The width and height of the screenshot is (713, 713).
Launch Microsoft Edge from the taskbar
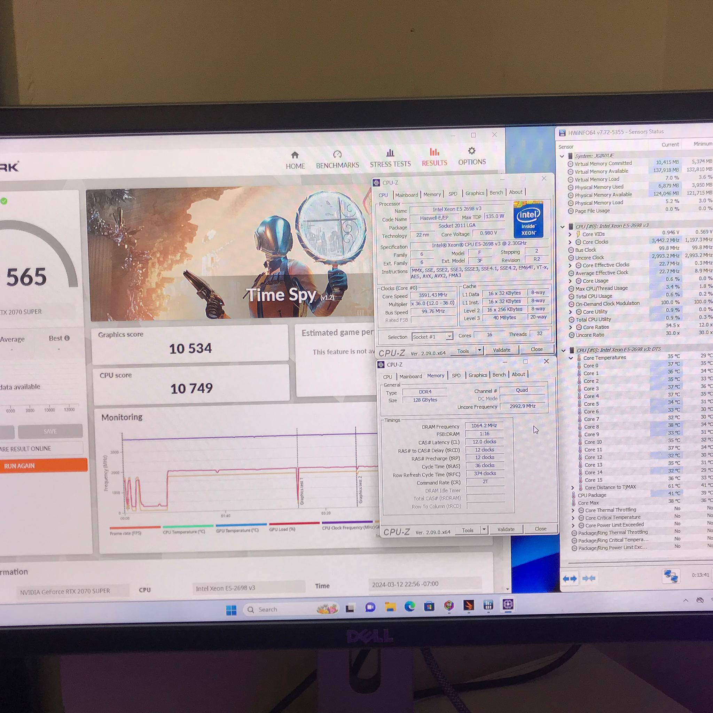point(410,606)
